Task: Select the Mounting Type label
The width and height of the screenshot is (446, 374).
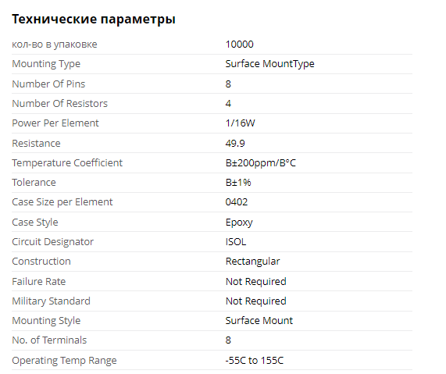Action: [46, 64]
